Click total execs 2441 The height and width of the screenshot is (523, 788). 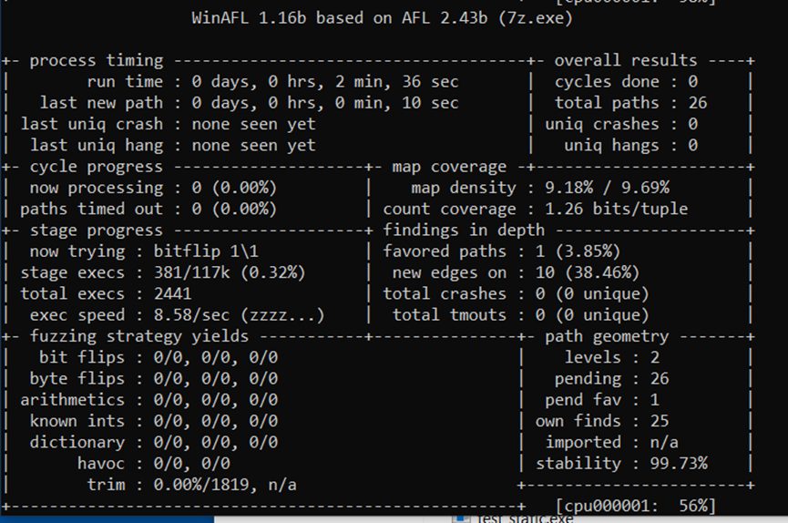172,293
